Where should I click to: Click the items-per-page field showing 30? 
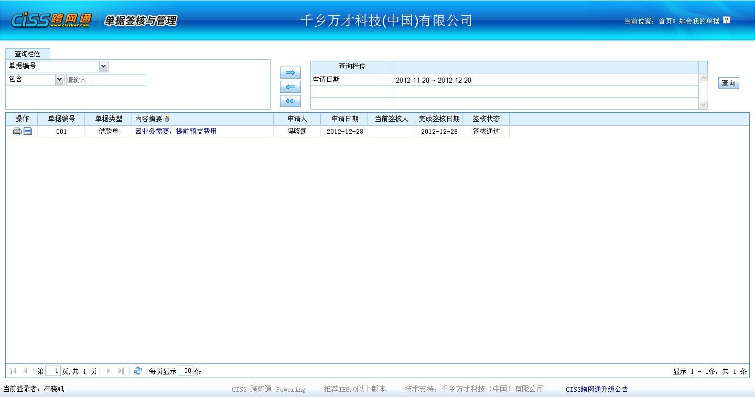[x=186, y=371]
